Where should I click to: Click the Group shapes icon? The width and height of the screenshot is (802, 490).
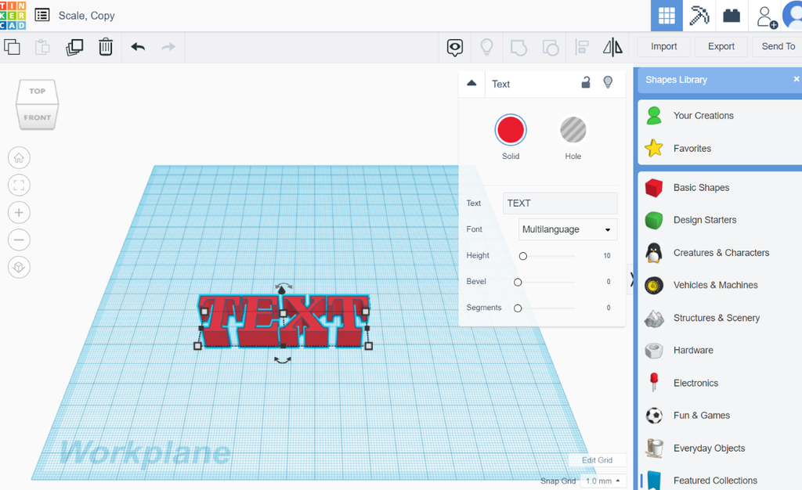[518, 48]
